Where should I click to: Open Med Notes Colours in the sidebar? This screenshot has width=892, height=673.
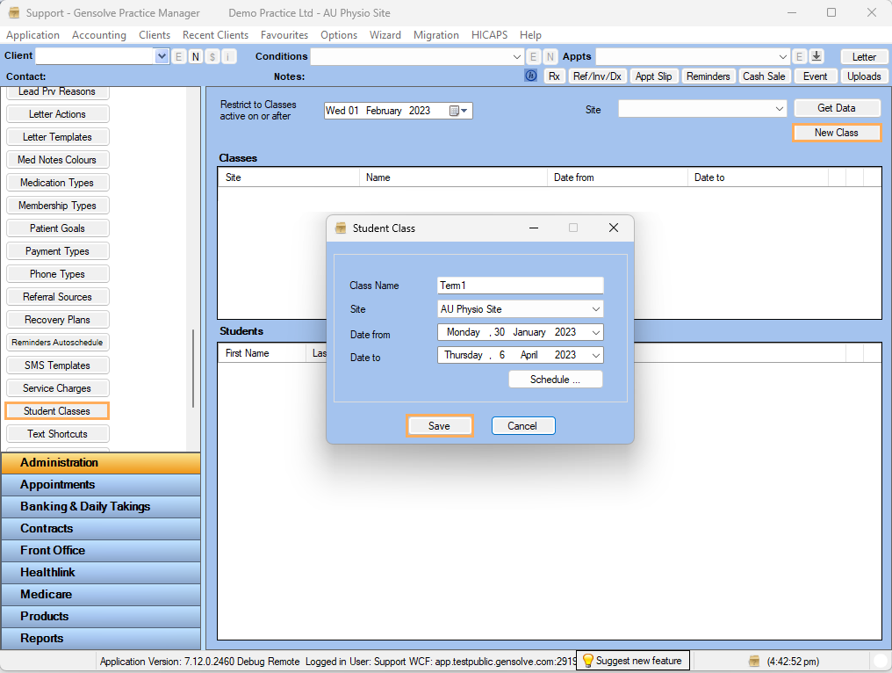[57, 160]
